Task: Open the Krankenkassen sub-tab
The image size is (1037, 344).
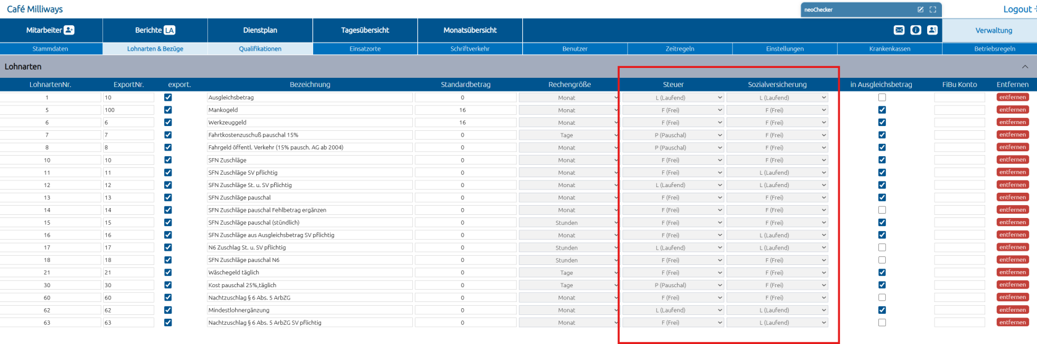Action: [889, 49]
